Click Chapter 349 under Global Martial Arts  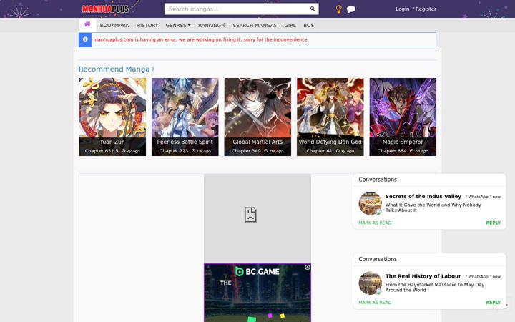pyautogui.click(x=246, y=151)
